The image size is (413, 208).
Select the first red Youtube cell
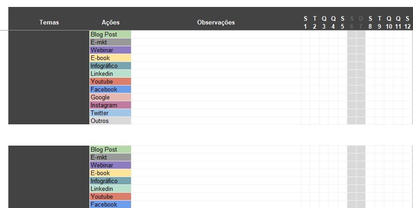[110, 81]
